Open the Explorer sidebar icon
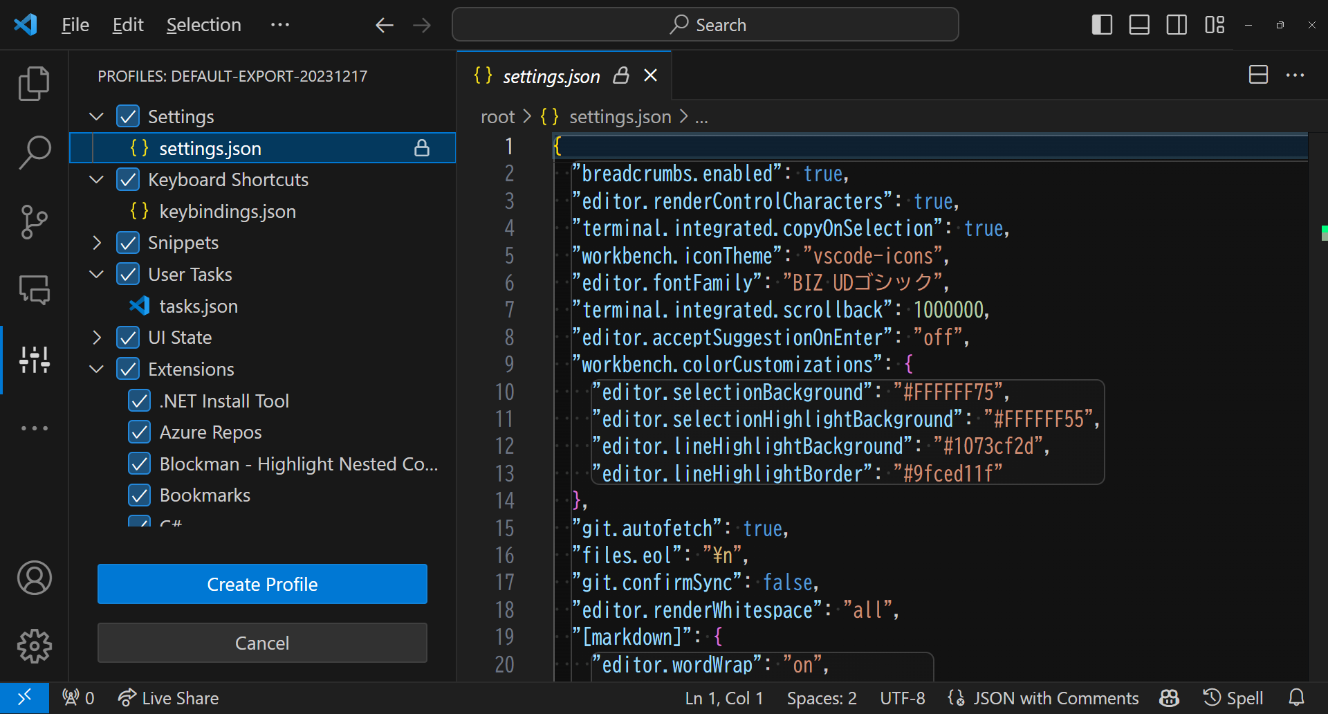Image resolution: width=1328 pixels, height=714 pixels. pyautogui.click(x=33, y=83)
